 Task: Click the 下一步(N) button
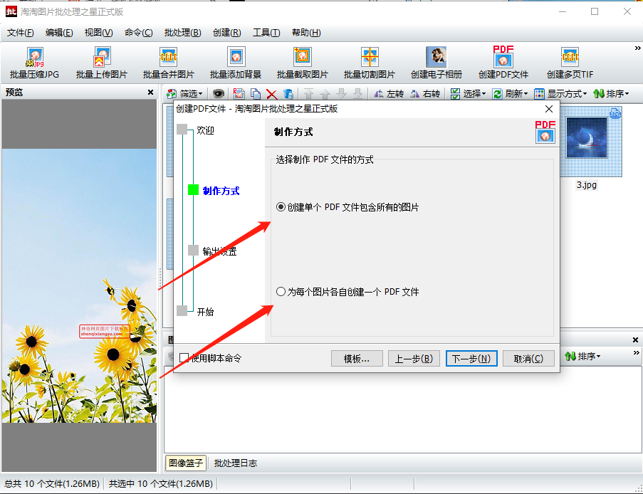pos(471,359)
